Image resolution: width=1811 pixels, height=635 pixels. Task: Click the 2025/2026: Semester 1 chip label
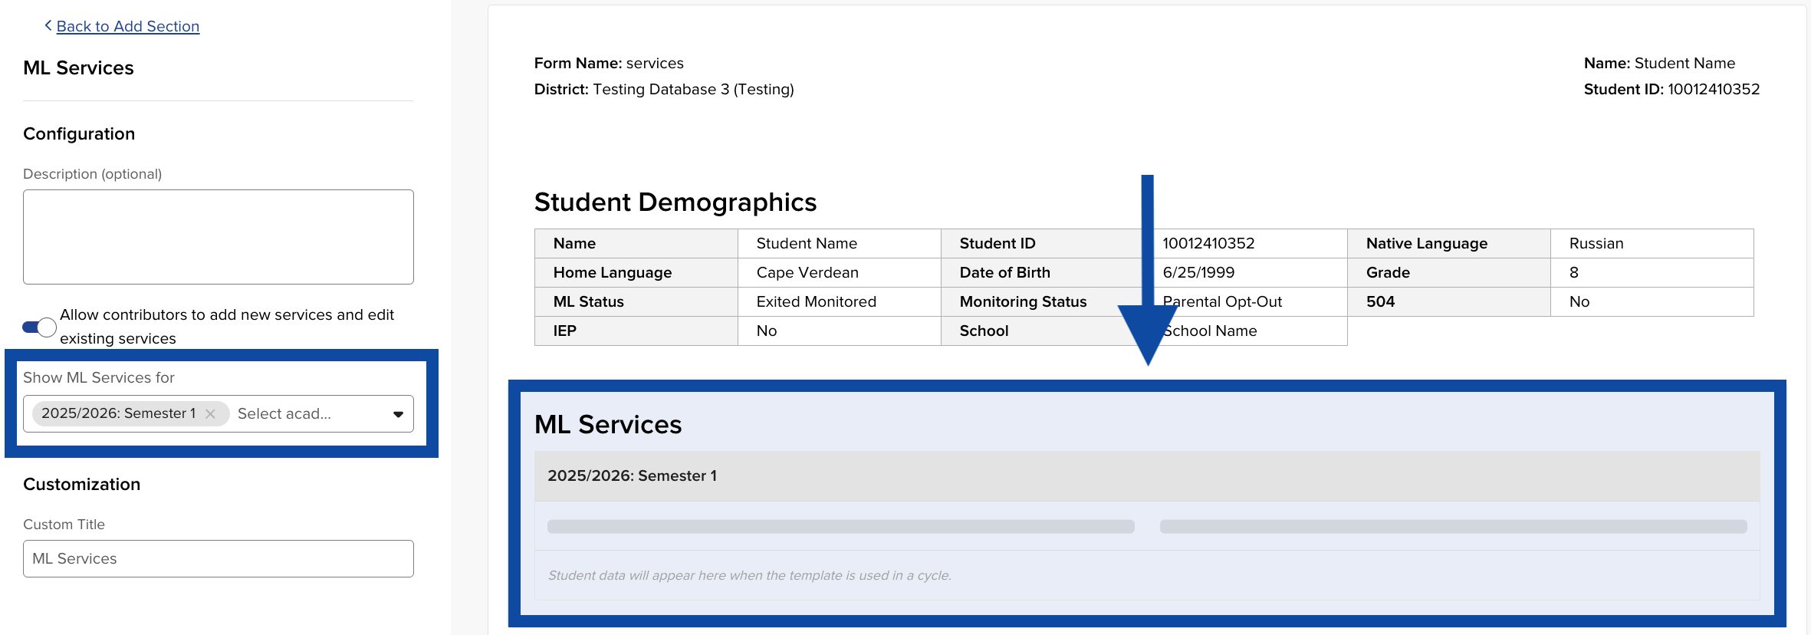coord(118,413)
